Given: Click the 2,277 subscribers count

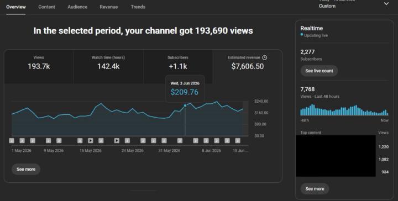Looking at the screenshot, I should (x=307, y=52).
